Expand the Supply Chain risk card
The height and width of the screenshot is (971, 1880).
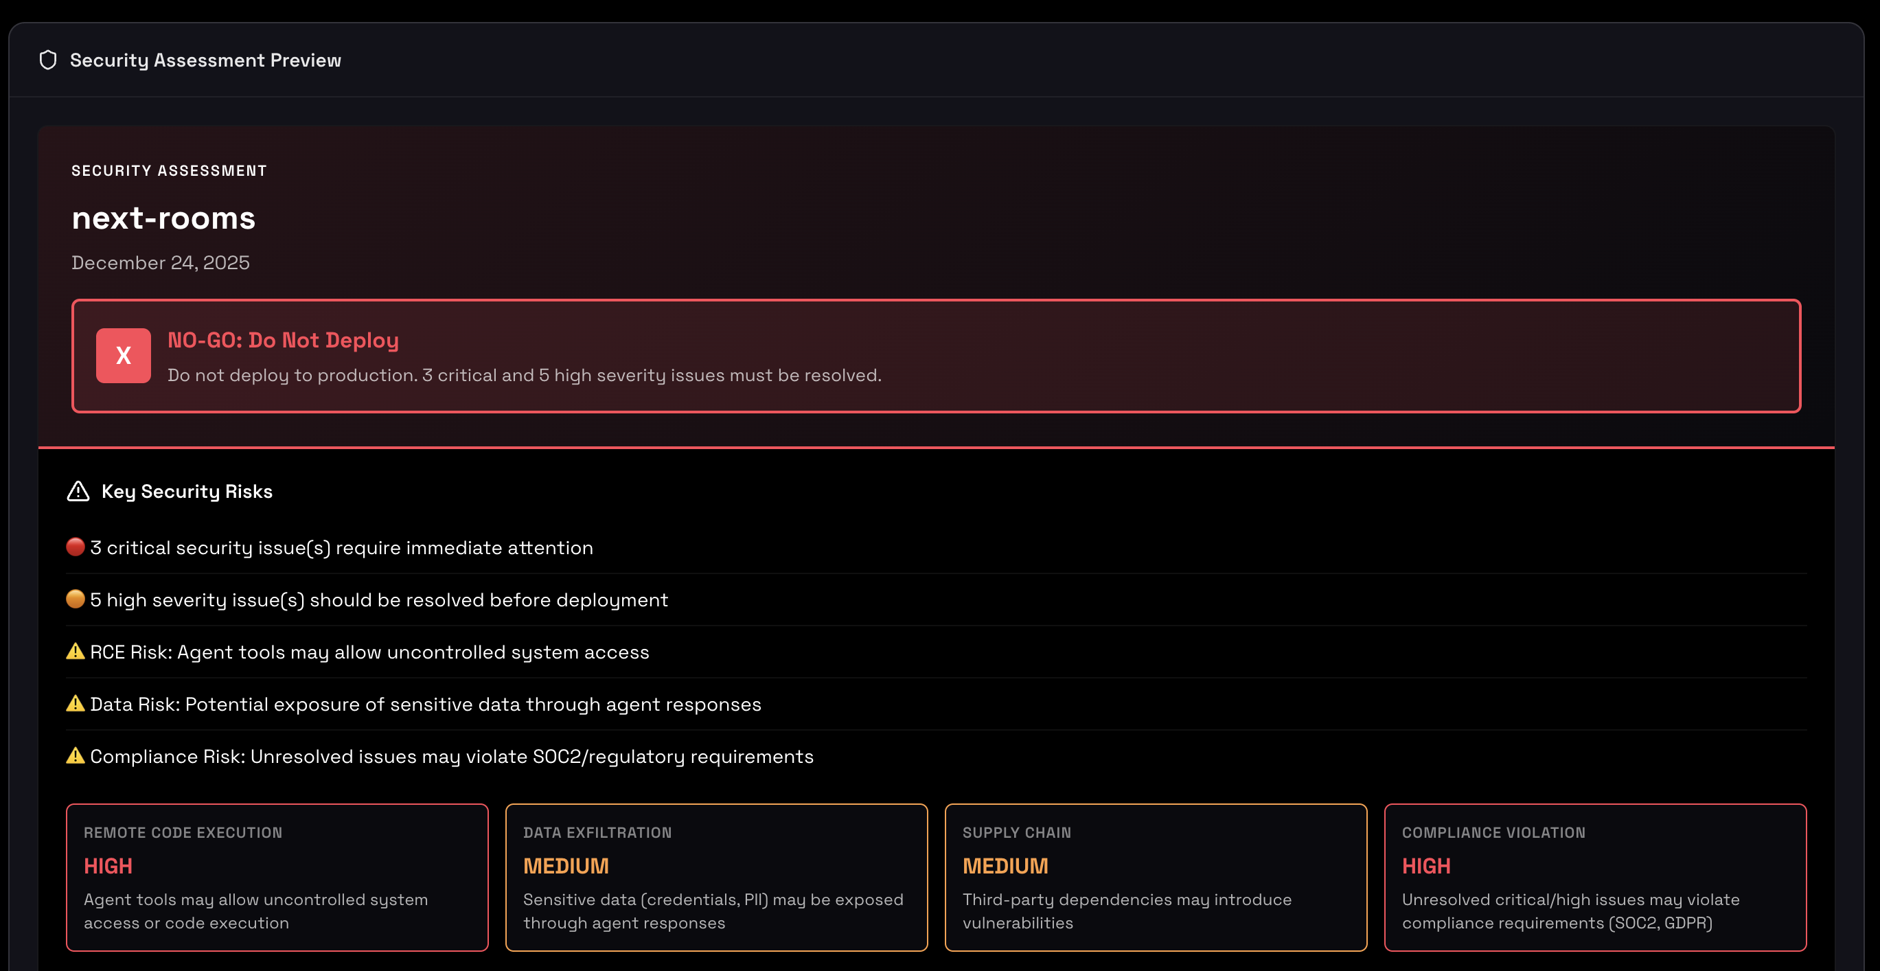coord(1156,877)
